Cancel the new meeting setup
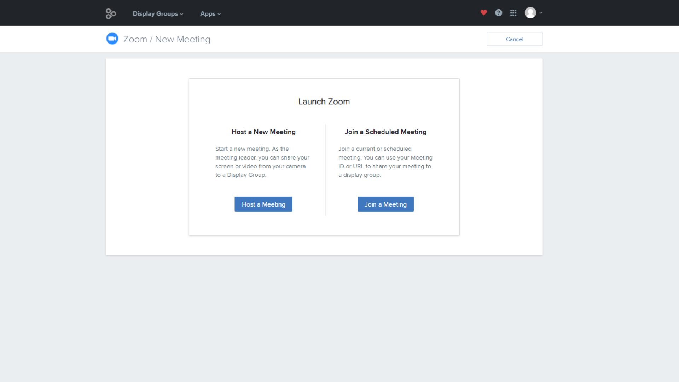The image size is (679, 382). click(515, 39)
